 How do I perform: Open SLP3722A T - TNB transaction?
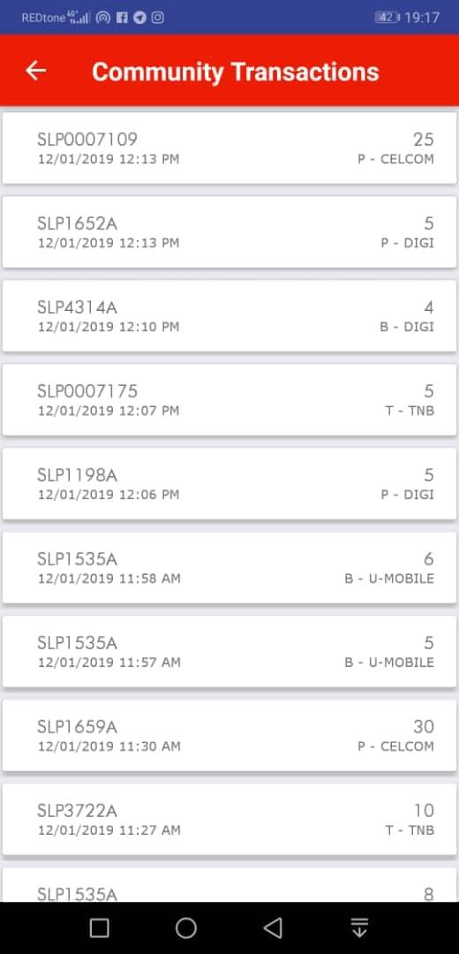pyautogui.click(x=229, y=820)
